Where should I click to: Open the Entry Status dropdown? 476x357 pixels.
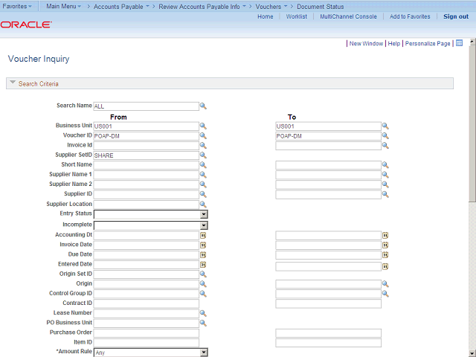tap(204, 214)
